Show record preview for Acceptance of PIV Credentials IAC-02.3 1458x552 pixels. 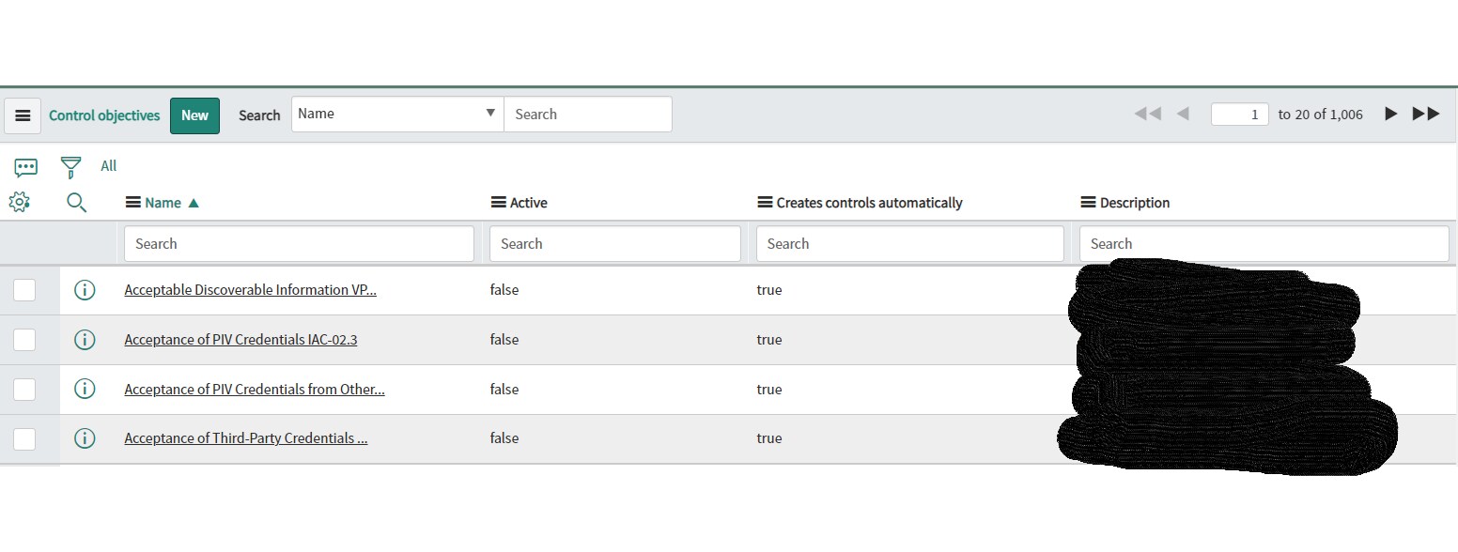tap(85, 339)
